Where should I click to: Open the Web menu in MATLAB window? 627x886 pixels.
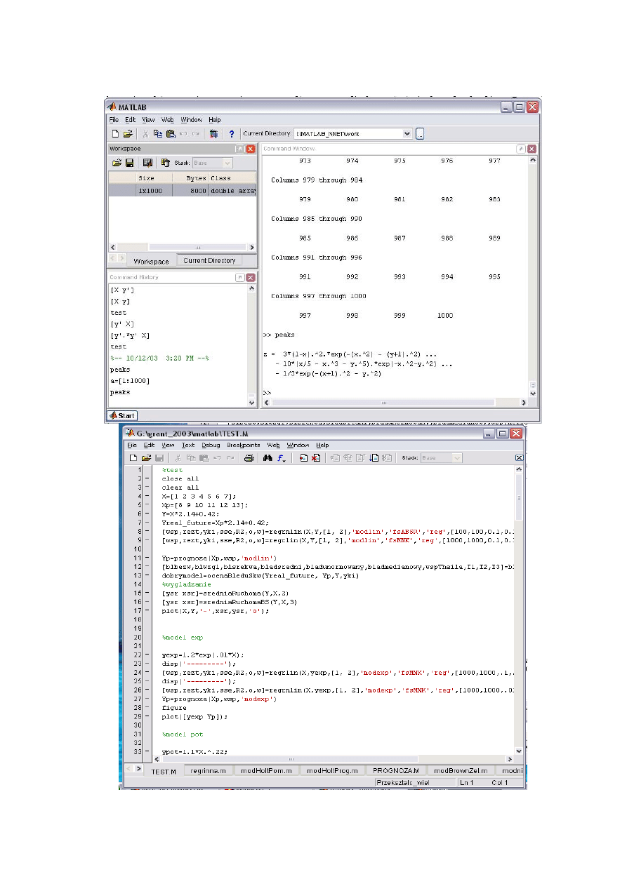coord(167,120)
